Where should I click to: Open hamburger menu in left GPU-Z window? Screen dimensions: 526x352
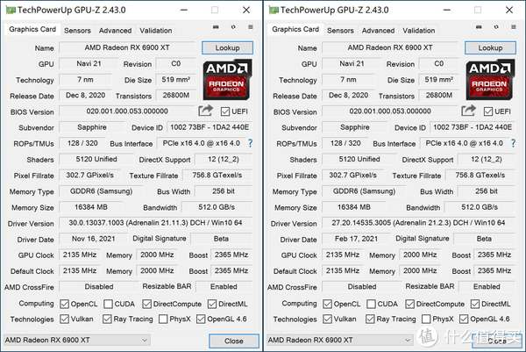pyautogui.click(x=251, y=27)
